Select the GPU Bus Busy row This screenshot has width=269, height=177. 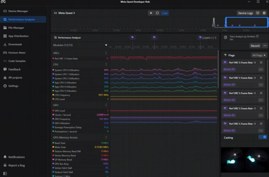point(80,164)
